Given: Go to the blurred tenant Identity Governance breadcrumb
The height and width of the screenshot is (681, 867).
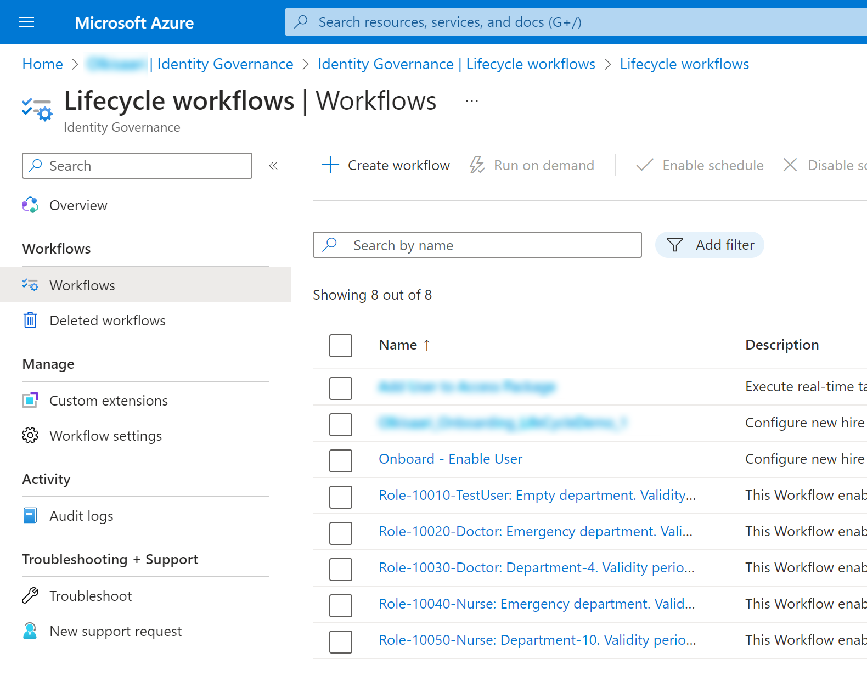Looking at the screenshot, I should [190, 64].
